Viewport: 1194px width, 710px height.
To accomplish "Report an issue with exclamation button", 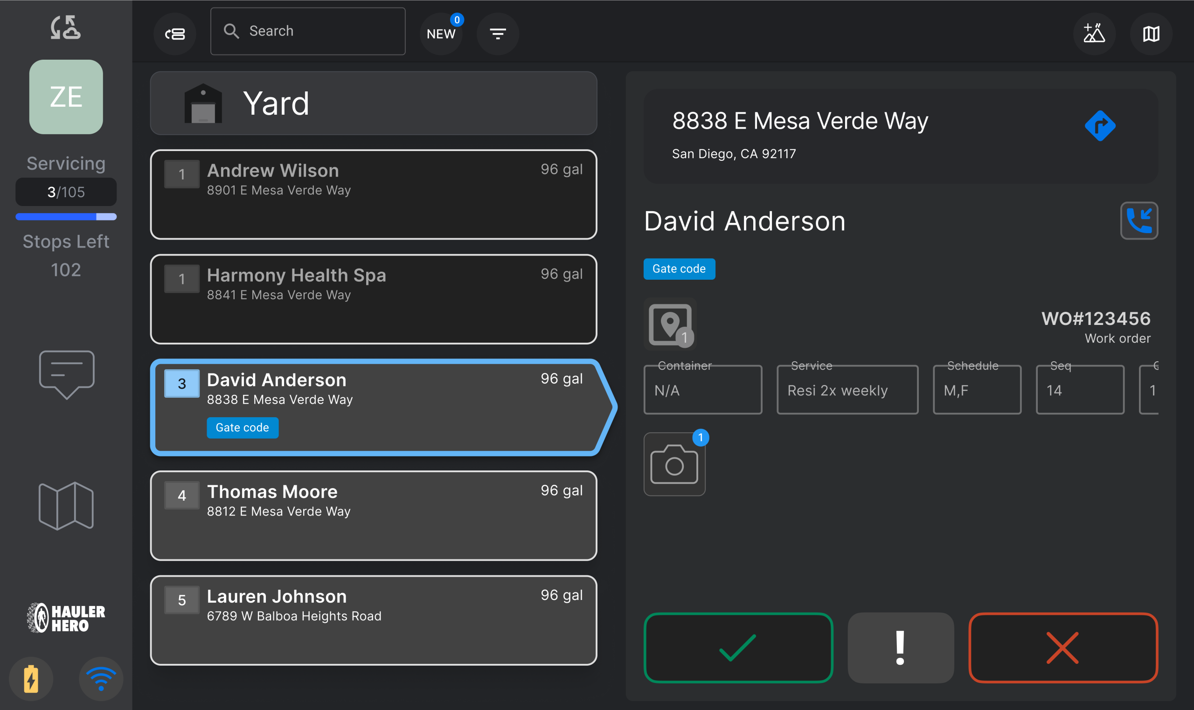I will coord(901,648).
